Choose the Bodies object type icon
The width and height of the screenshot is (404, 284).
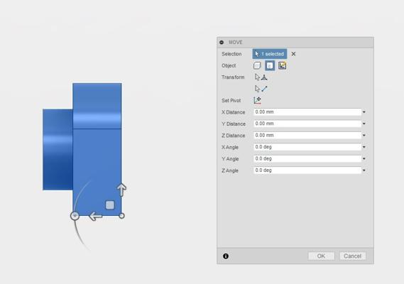click(x=270, y=65)
